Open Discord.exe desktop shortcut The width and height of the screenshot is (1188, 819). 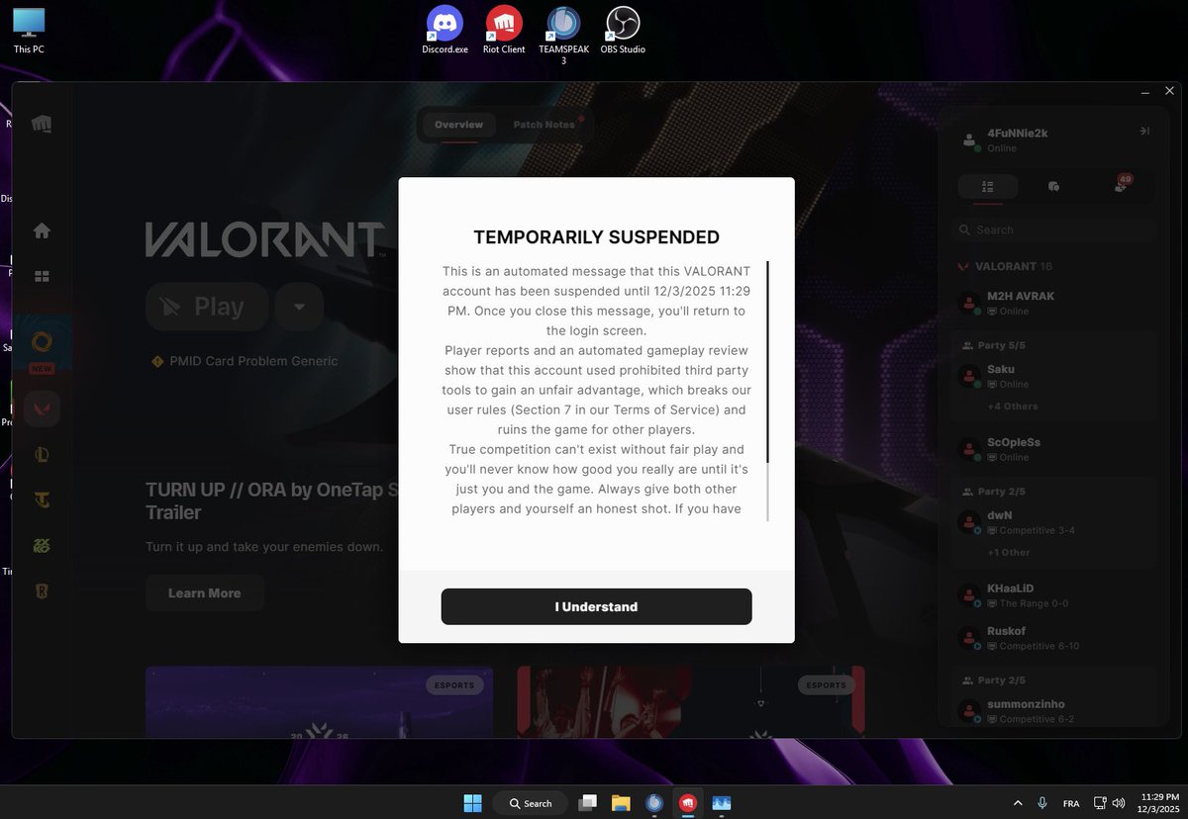click(445, 30)
